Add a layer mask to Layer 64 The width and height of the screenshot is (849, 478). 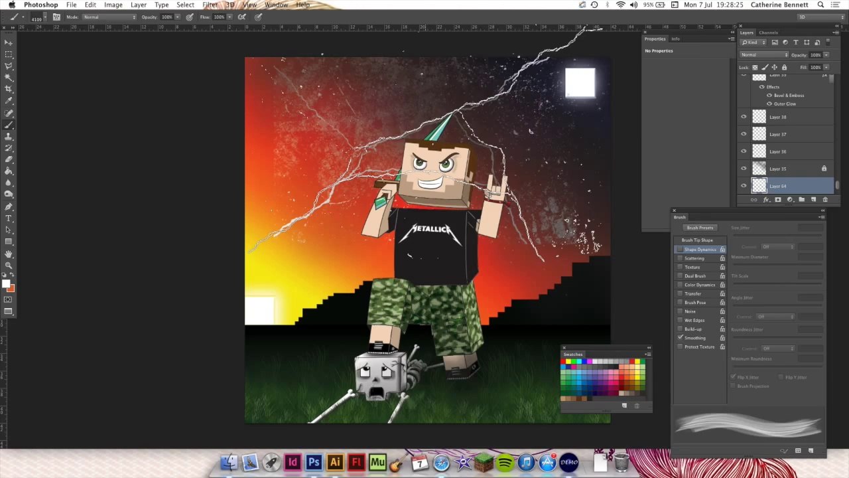(x=778, y=200)
